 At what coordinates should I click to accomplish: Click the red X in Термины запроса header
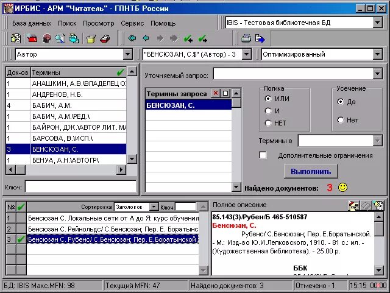click(x=215, y=93)
